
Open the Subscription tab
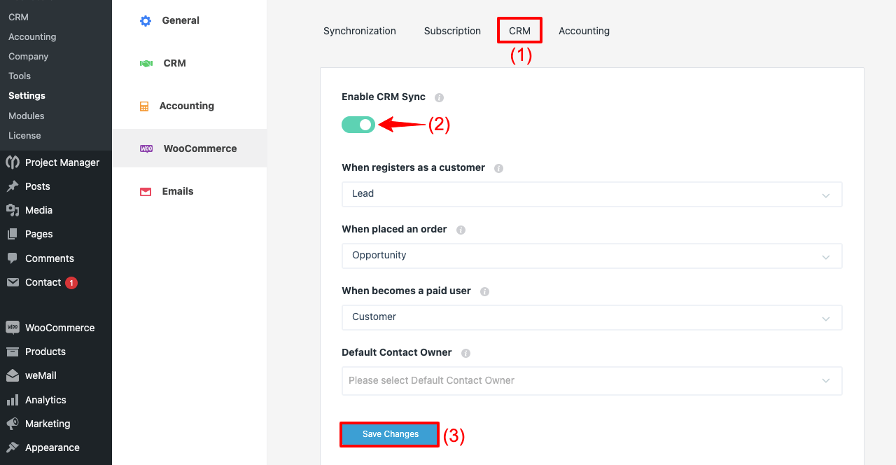(x=452, y=31)
